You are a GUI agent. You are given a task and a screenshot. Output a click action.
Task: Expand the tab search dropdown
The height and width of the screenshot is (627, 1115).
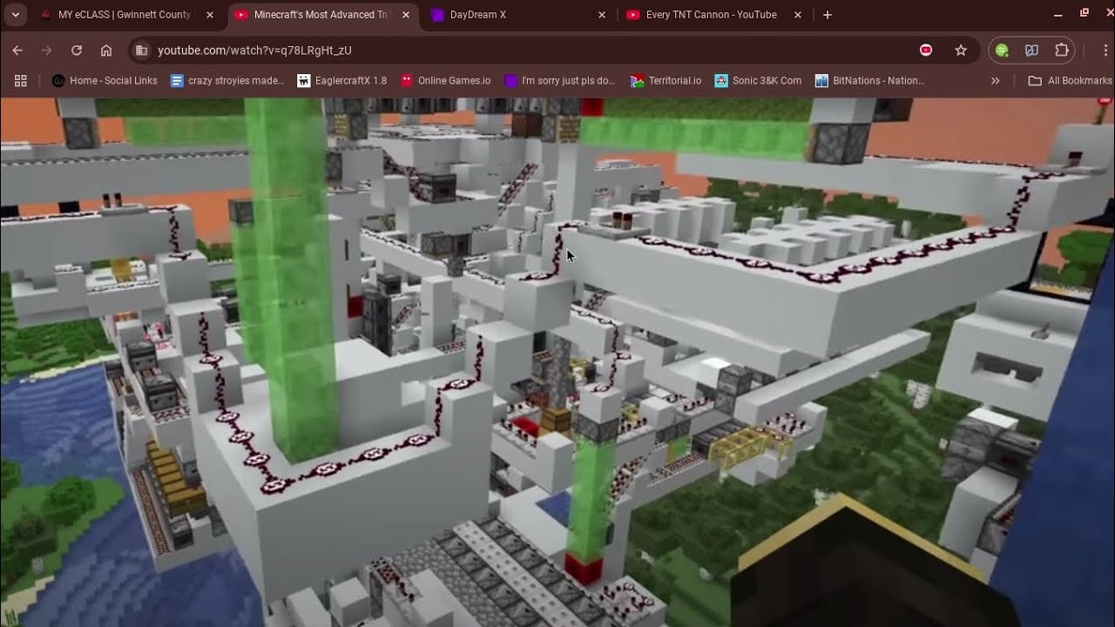pyautogui.click(x=16, y=15)
